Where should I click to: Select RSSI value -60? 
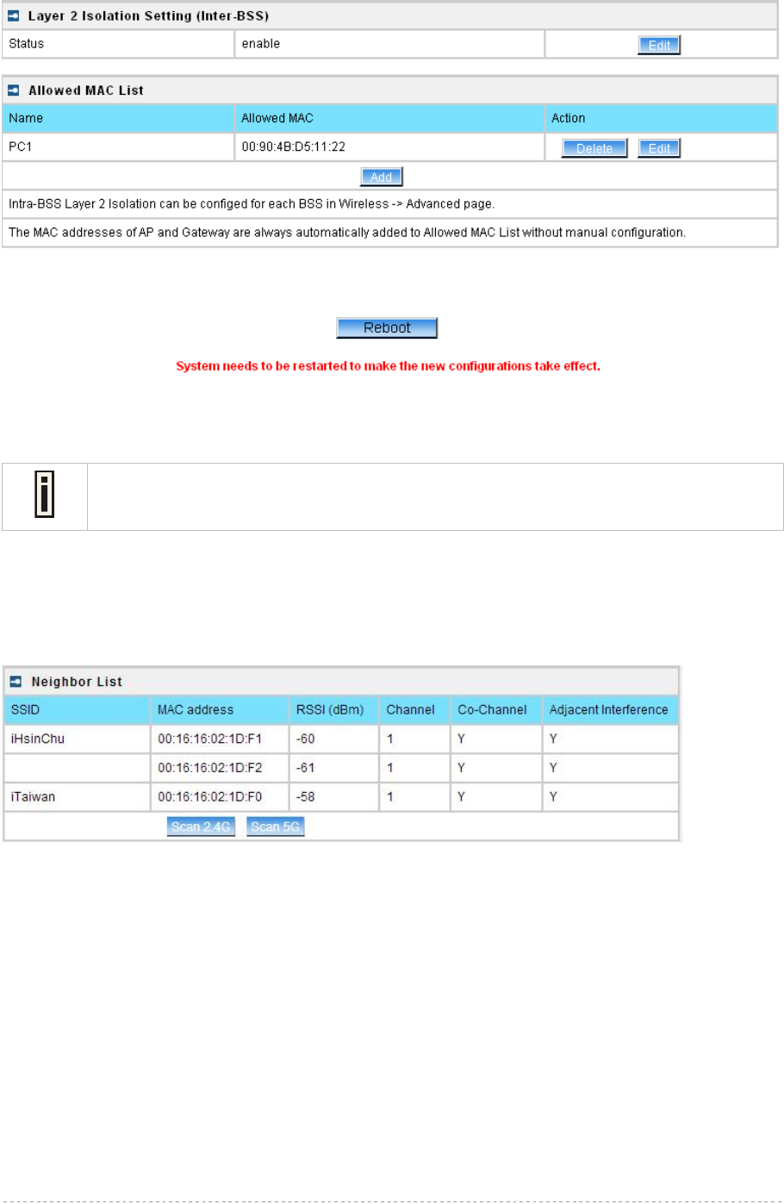(x=306, y=739)
